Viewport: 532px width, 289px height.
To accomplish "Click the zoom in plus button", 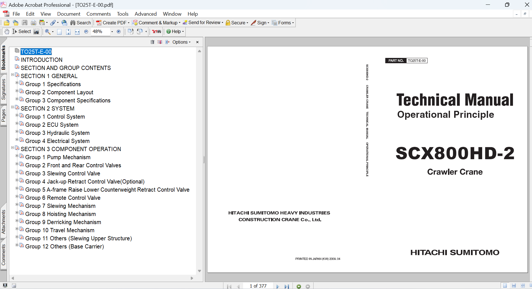I will [x=119, y=32].
